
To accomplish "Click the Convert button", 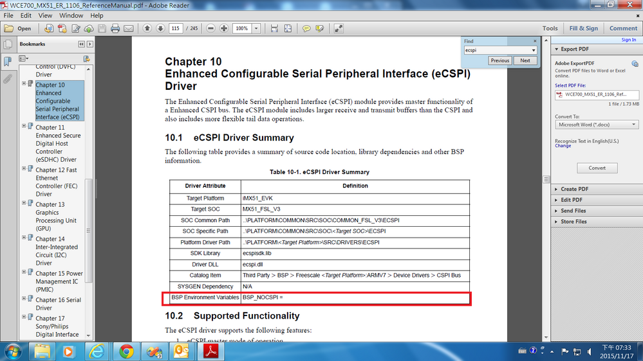I will tap(597, 168).
